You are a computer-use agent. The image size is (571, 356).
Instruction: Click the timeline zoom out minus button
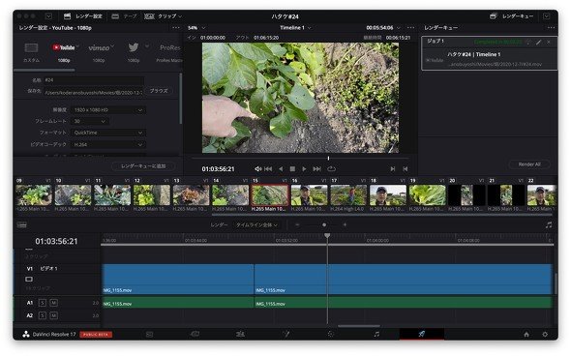coord(297,225)
